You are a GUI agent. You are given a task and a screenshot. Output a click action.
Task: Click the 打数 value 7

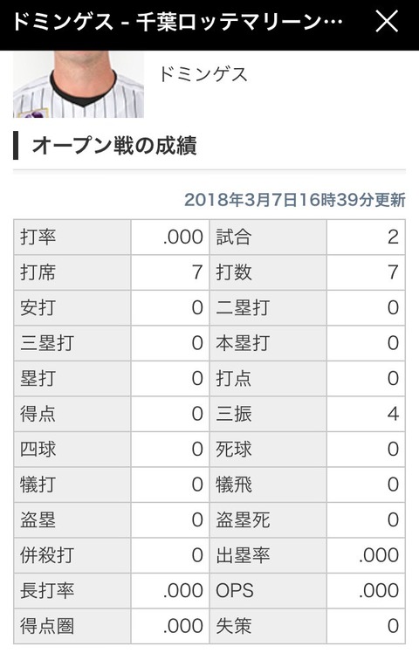click(366, 272)
